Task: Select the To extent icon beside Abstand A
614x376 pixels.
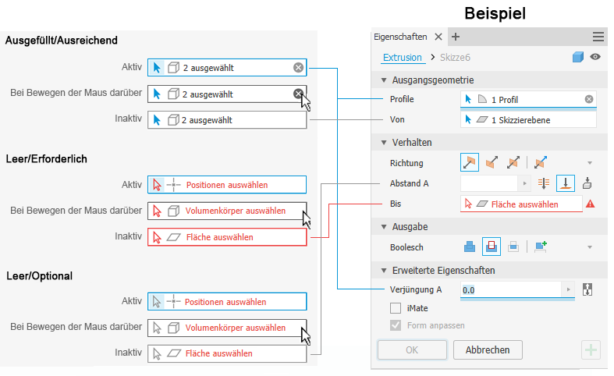Action: pos(566,183)
